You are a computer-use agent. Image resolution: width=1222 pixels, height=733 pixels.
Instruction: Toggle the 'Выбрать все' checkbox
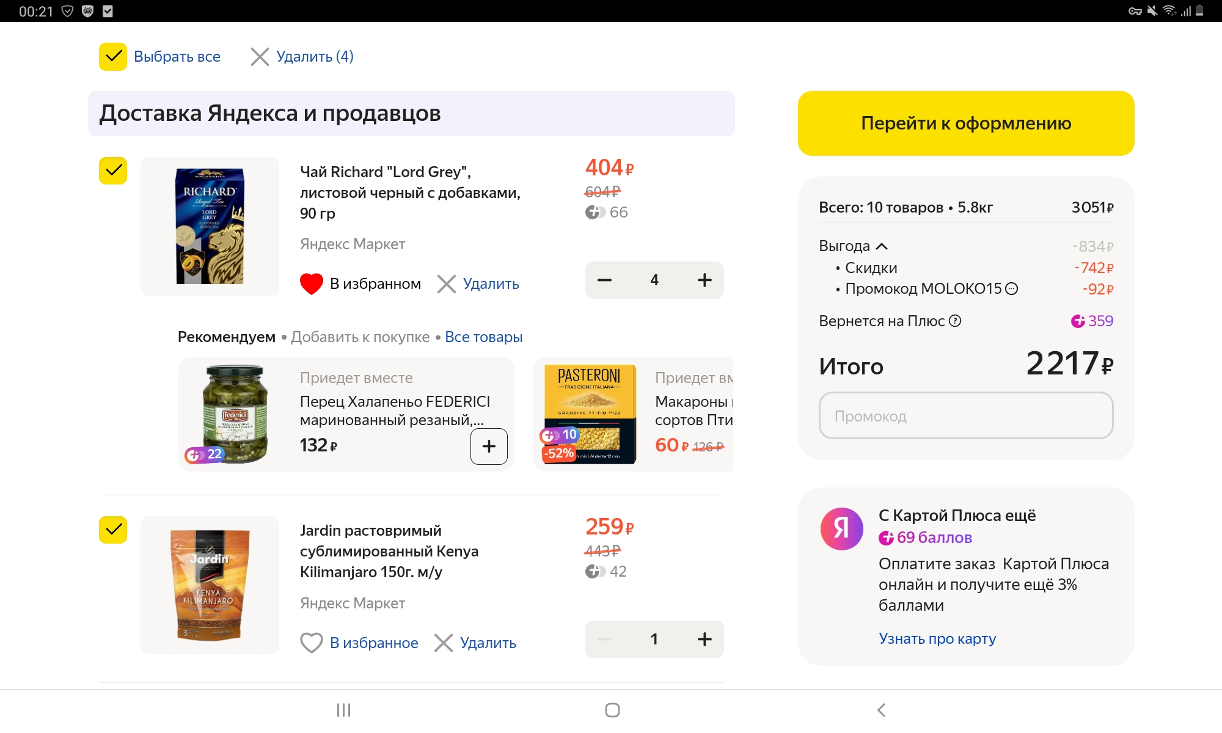pos(113,57)
